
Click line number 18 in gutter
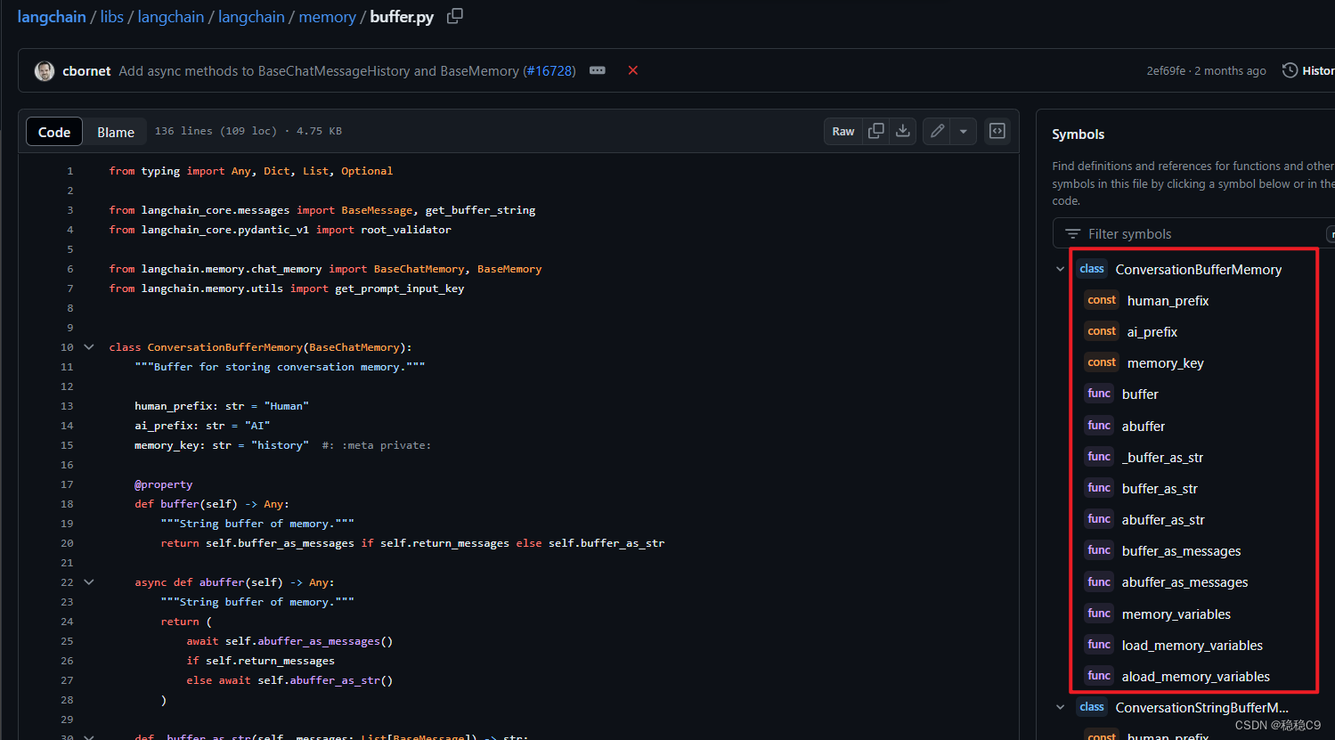coord(67,504)
